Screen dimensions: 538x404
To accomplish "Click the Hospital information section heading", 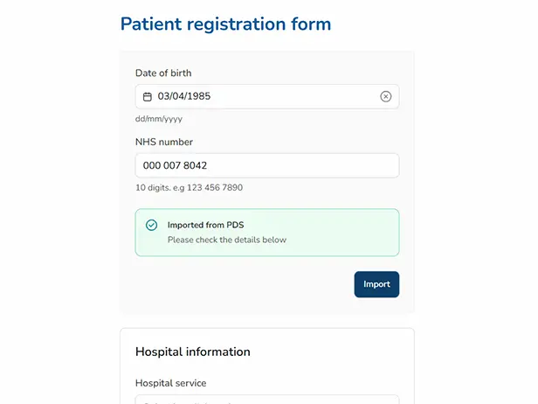I will (193, 352).
